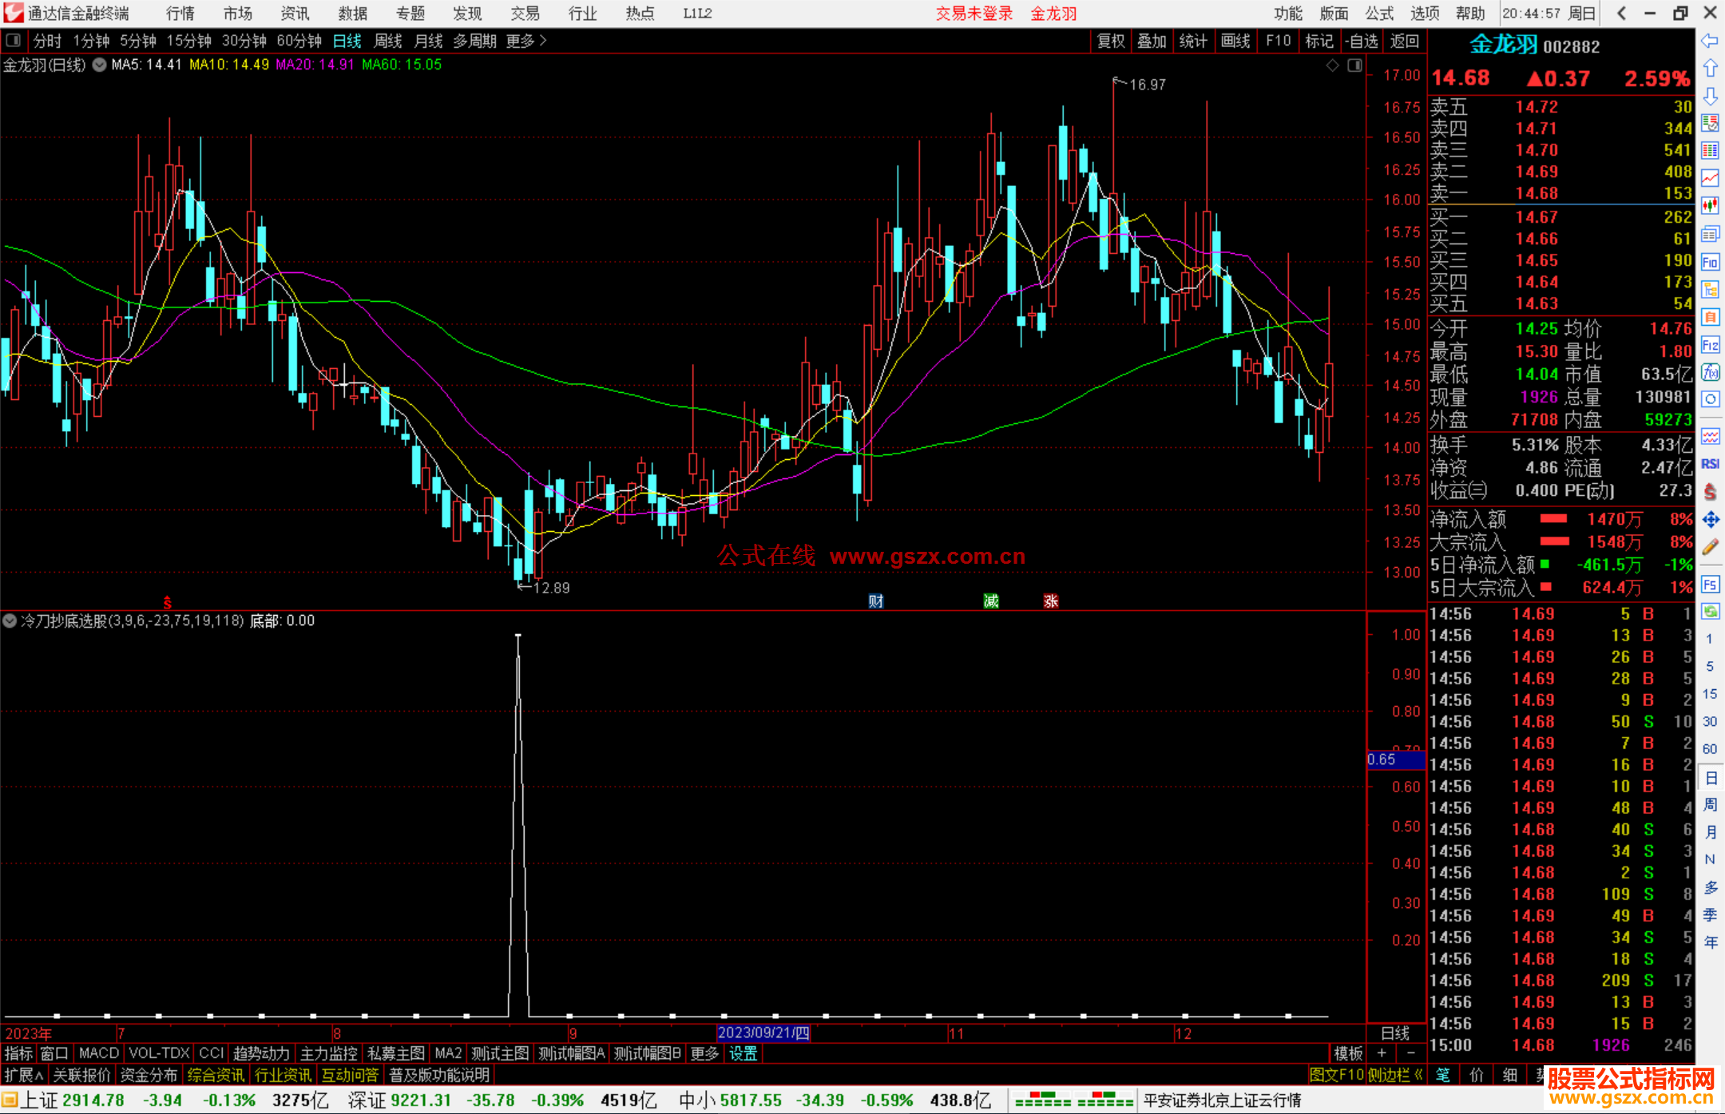1725x1114 pixels.
Task: Click the four-way move arrows icon
Action: pos(1710,520)
